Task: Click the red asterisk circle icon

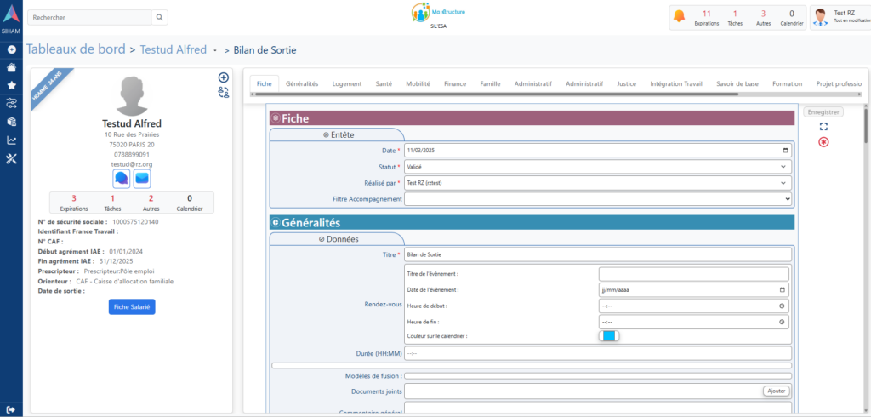Action: (823, 141)
